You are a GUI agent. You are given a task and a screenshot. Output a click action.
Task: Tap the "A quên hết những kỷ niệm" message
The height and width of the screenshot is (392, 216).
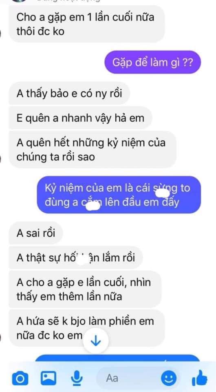tap(93, 150)
